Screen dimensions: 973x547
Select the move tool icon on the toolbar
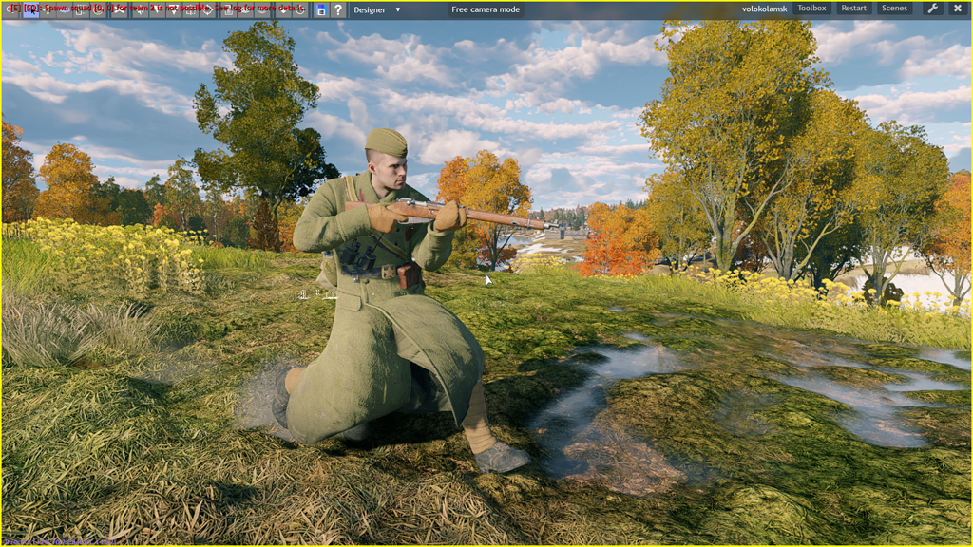(48, 9)
